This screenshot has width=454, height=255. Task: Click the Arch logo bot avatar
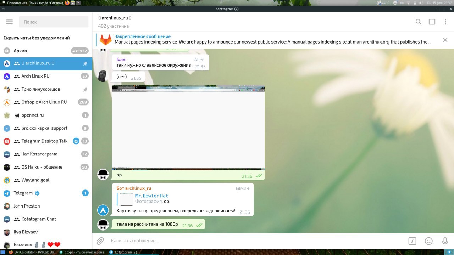[x=103, y=210]
